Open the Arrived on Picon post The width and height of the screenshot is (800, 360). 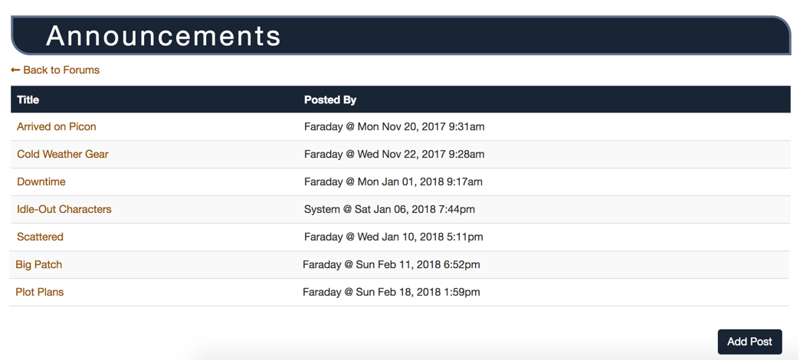[x=56, y=126]
